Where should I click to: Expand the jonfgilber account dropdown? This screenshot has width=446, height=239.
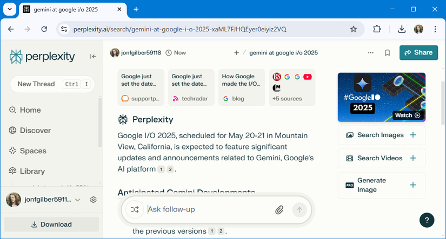coord(77,200)
